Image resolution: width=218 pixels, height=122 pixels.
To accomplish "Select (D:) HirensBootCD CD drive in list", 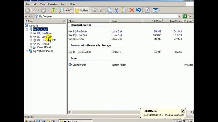I will 82,52.
